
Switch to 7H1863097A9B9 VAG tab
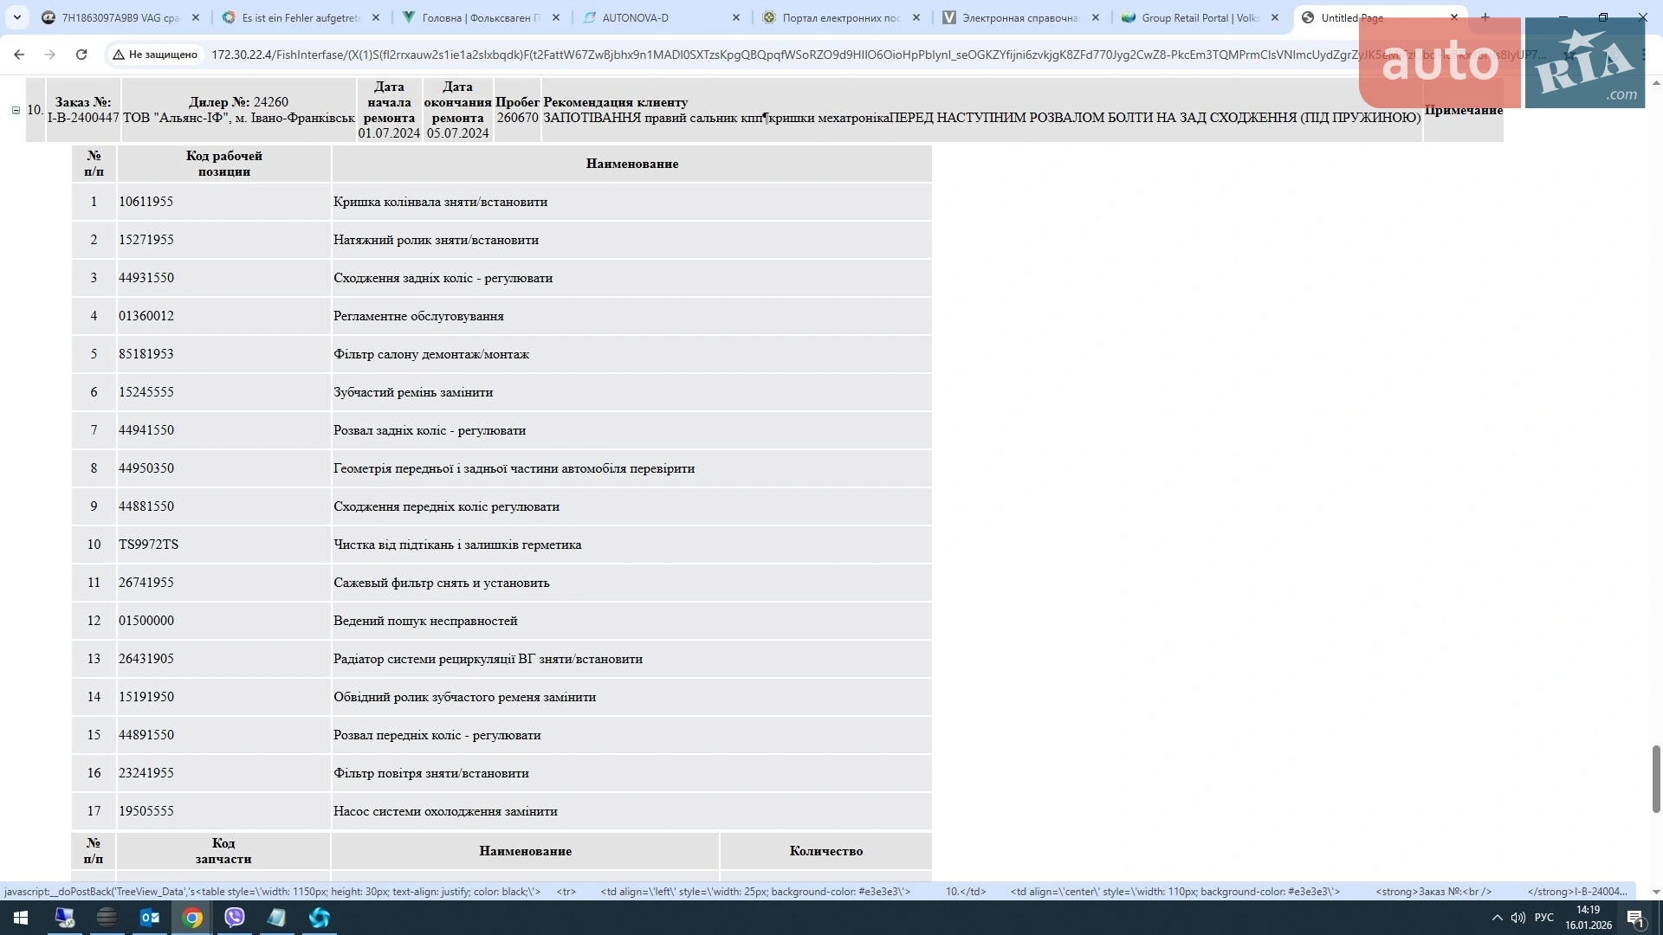point(120,17)
